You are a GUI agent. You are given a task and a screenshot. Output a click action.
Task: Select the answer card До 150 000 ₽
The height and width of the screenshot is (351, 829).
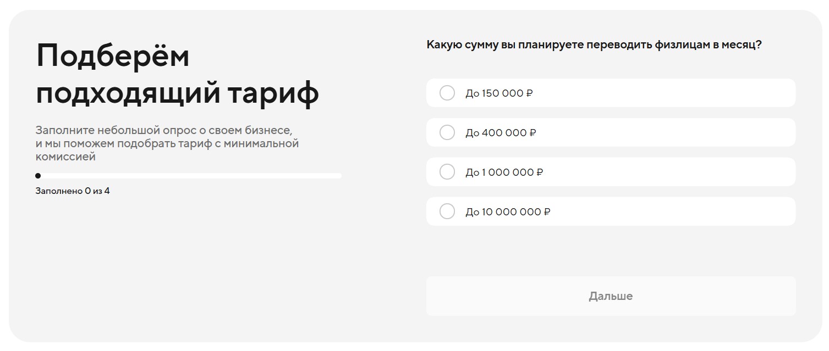tap(611, 93)
